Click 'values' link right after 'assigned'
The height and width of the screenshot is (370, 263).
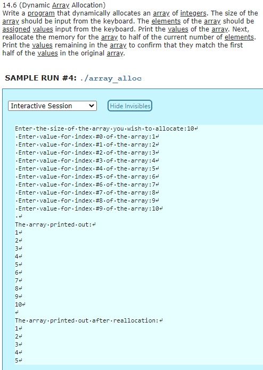[x=43, y=29]
